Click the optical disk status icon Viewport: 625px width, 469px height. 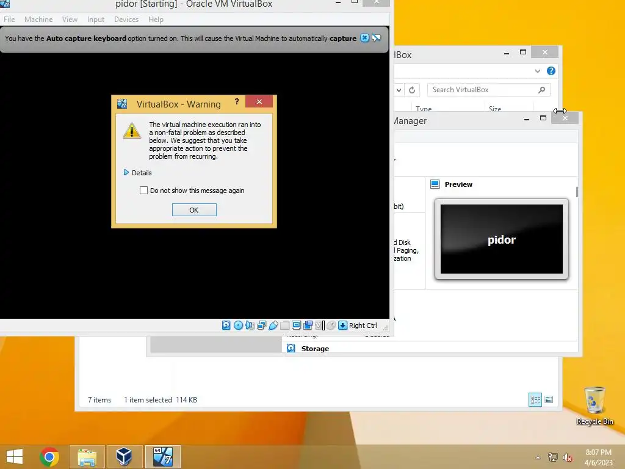pos(238,325)
